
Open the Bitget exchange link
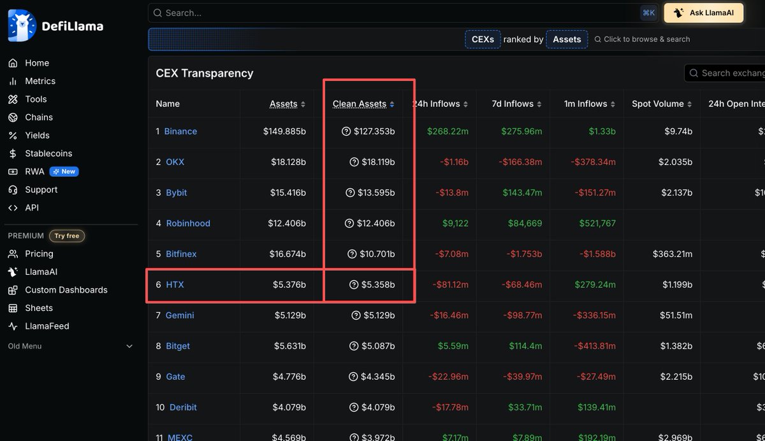[178, 346]
